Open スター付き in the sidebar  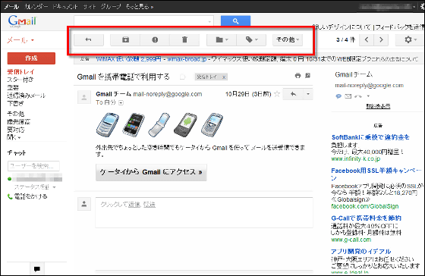click(20, 80)
